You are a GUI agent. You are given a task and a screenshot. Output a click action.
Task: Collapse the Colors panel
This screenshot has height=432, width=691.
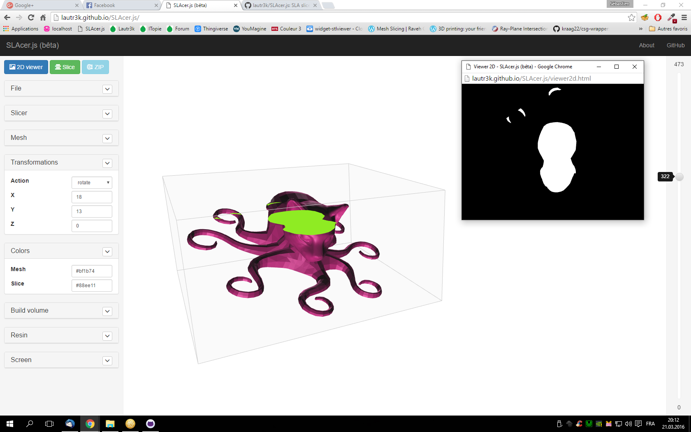coord(107,252)
